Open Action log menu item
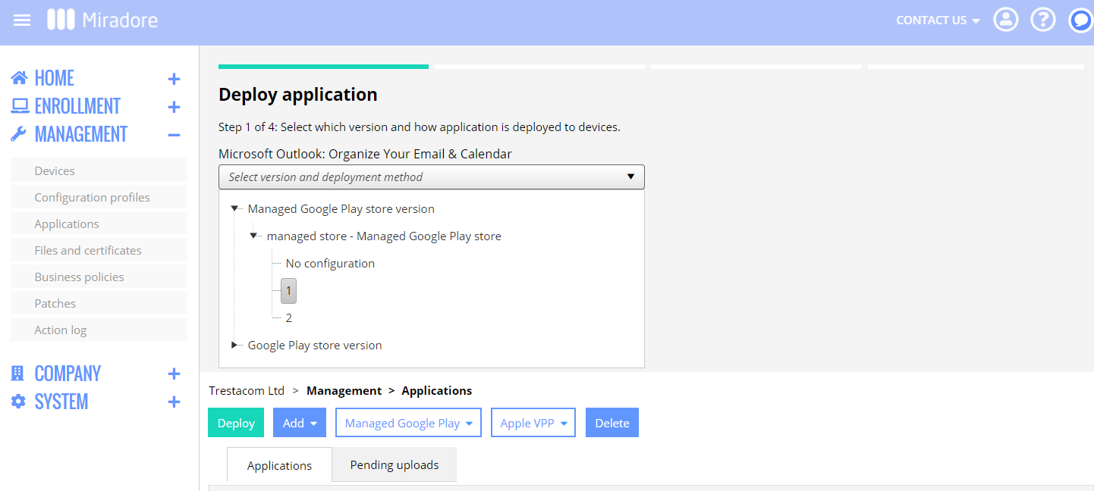Viewport: 1094px width, 491px height. click(x=99, y=330)
